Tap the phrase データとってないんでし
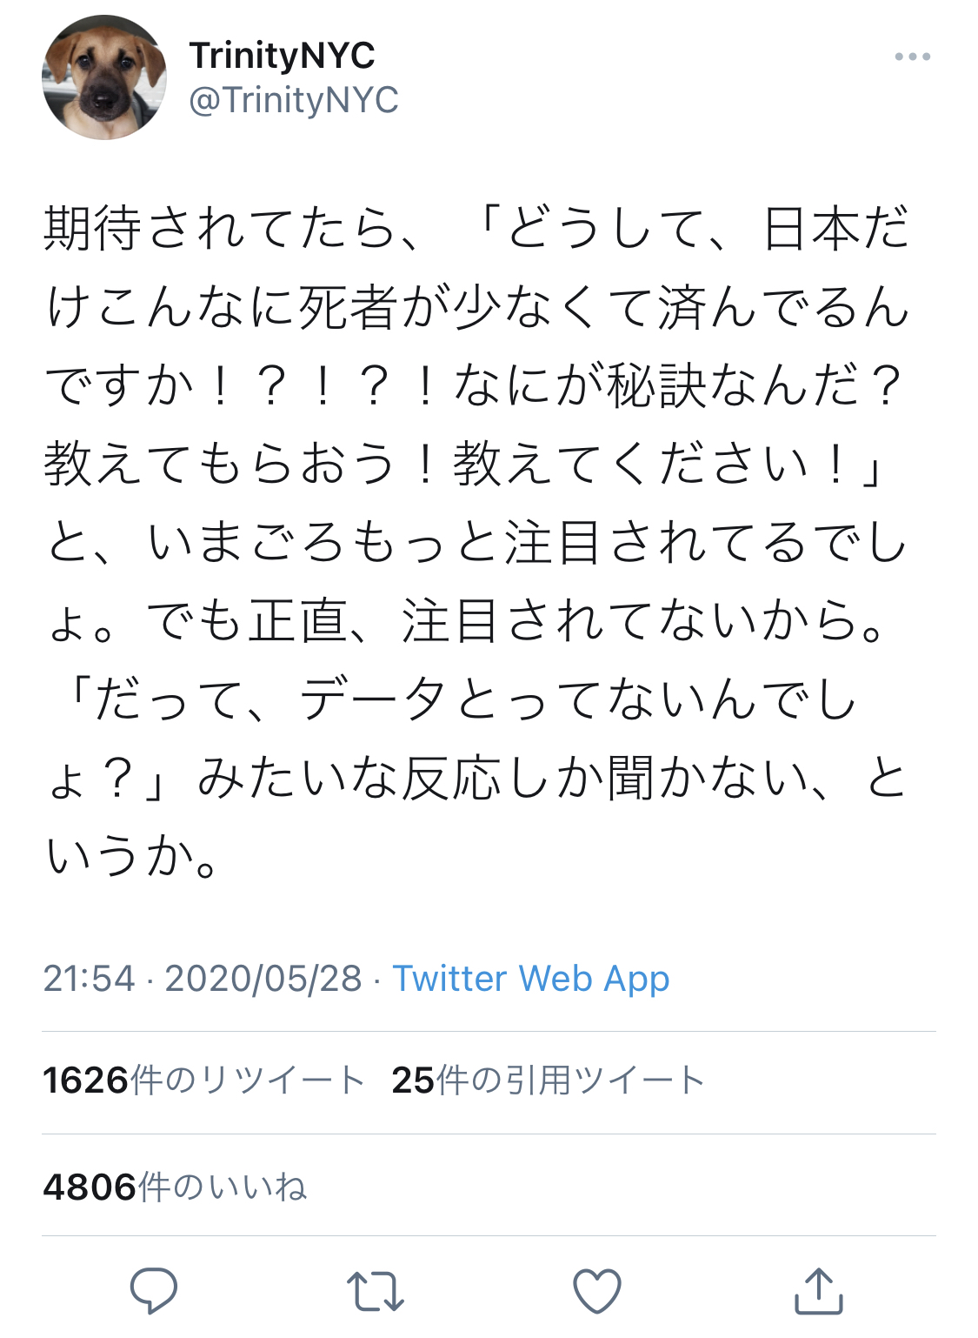 (x=579, y=699)
